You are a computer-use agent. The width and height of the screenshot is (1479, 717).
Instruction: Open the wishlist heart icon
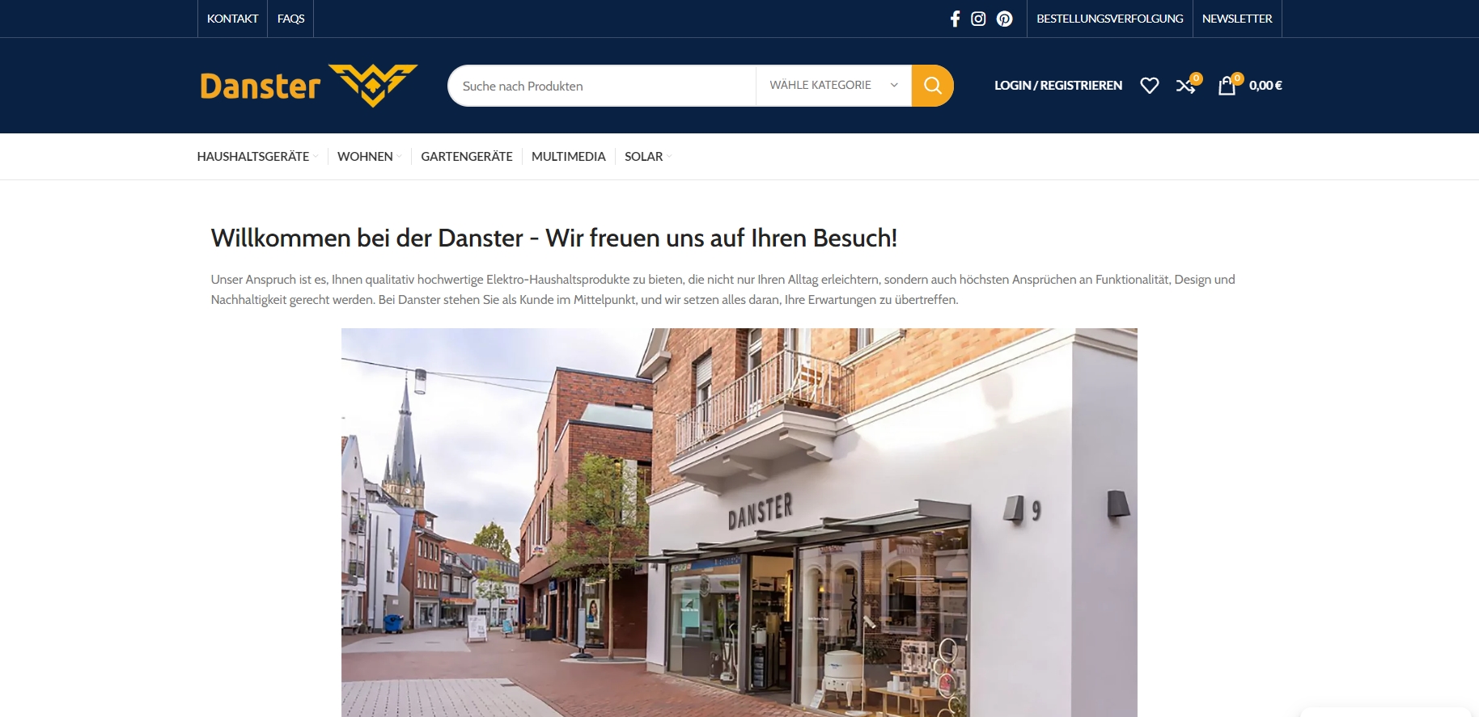(1149, 86)
